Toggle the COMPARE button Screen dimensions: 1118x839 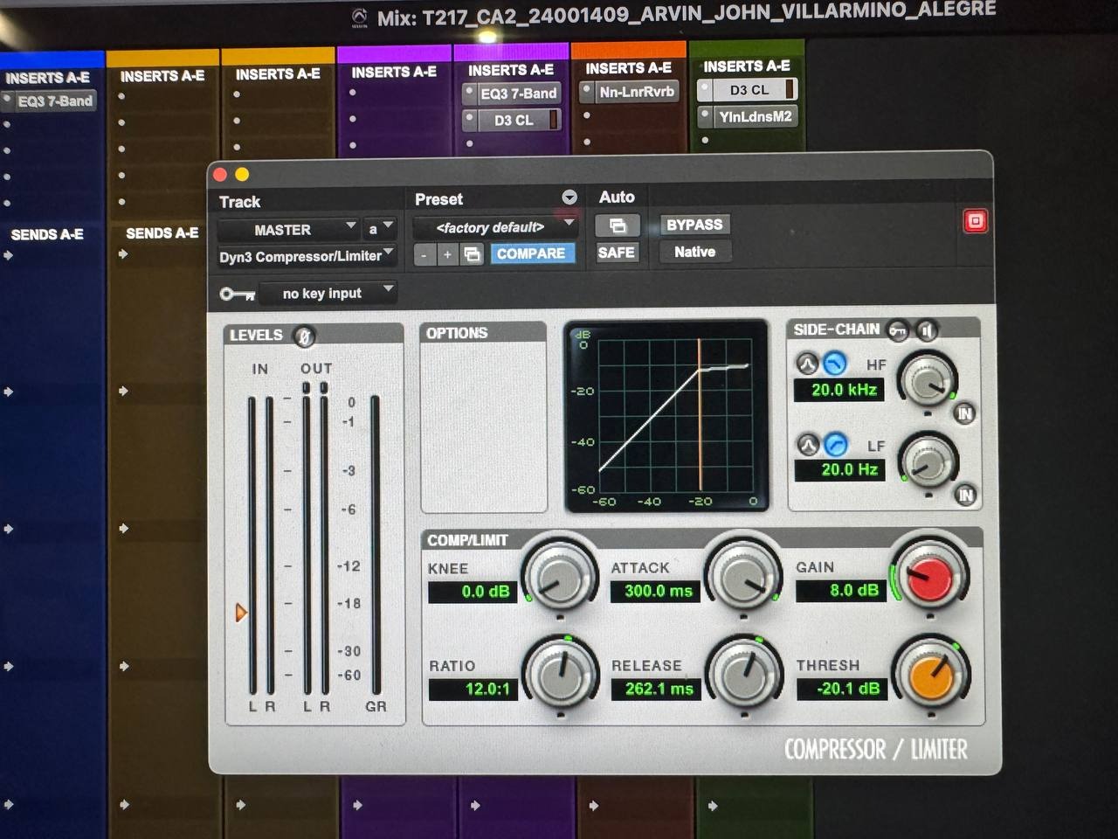[x=531, y=253]
